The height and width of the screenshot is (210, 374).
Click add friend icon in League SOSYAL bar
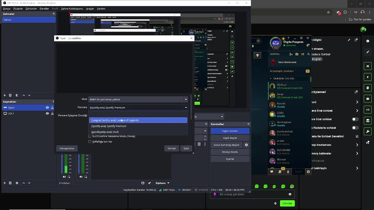(x=291, y=54)
